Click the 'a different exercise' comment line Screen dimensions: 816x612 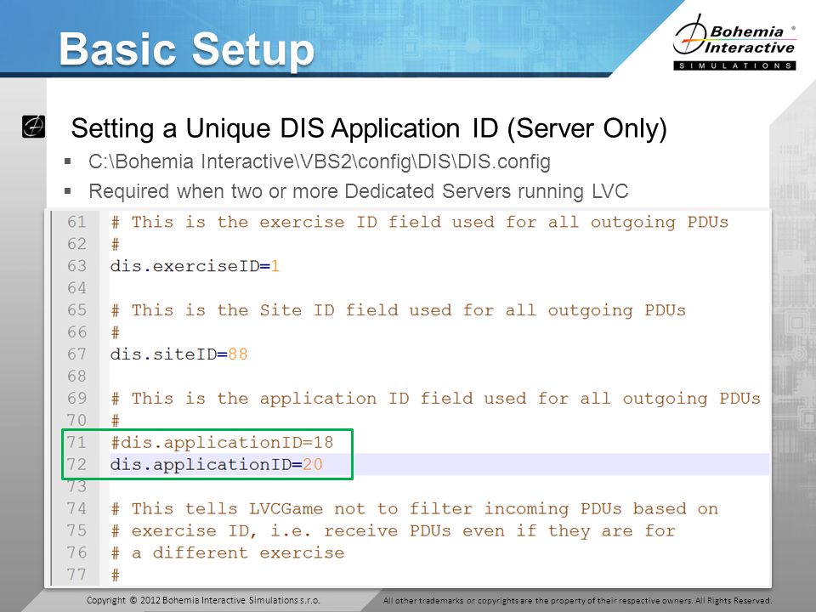pos(228,552)
